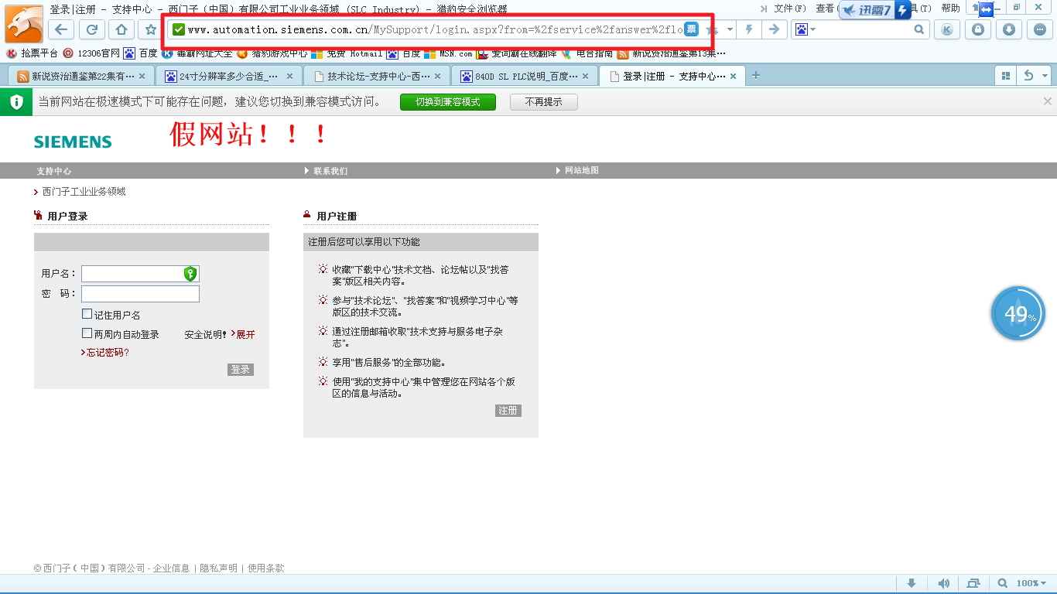Click the green shield icon in username field
This screenshot has width=1057, height=594.
(x=190, y=274)
